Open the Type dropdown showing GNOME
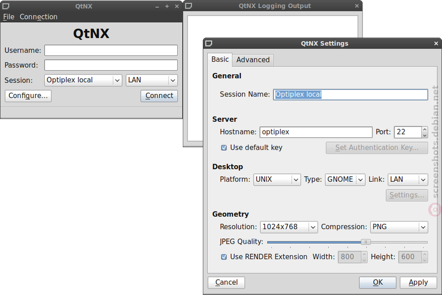This screenshot has width=442, height=295. point(345,180)
